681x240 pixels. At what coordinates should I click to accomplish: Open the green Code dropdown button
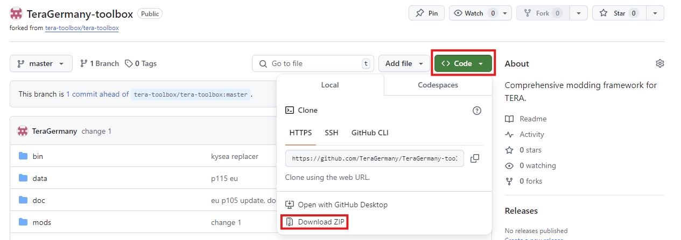click(x=463, y=63)
